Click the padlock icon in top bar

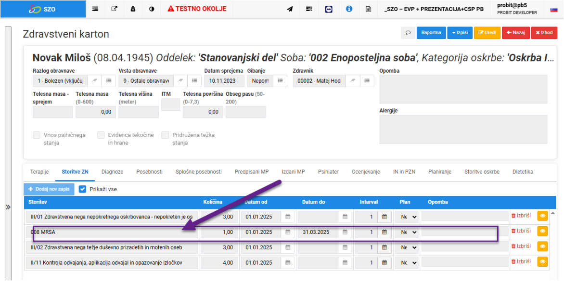(133, 9)
